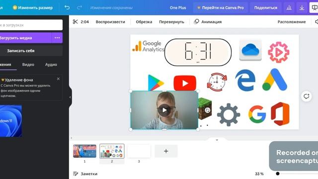This screenshot has width=318, height=179.
Task: Click the One Plus project title
Action: 178,8
